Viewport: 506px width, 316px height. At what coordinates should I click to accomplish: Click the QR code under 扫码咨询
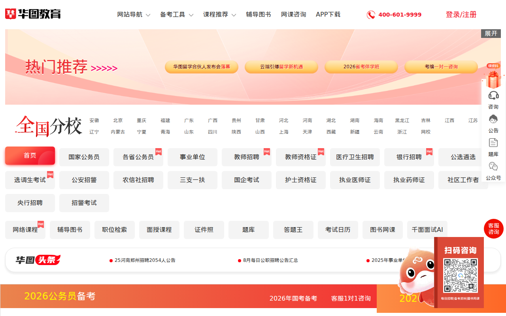461,275
